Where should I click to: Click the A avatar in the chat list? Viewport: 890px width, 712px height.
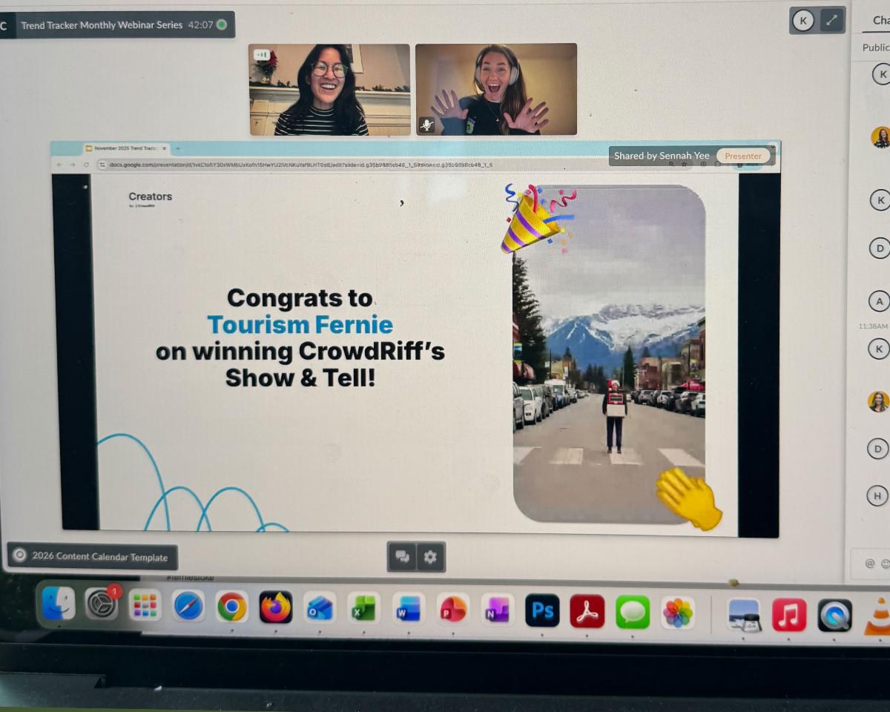click(879, 301)
